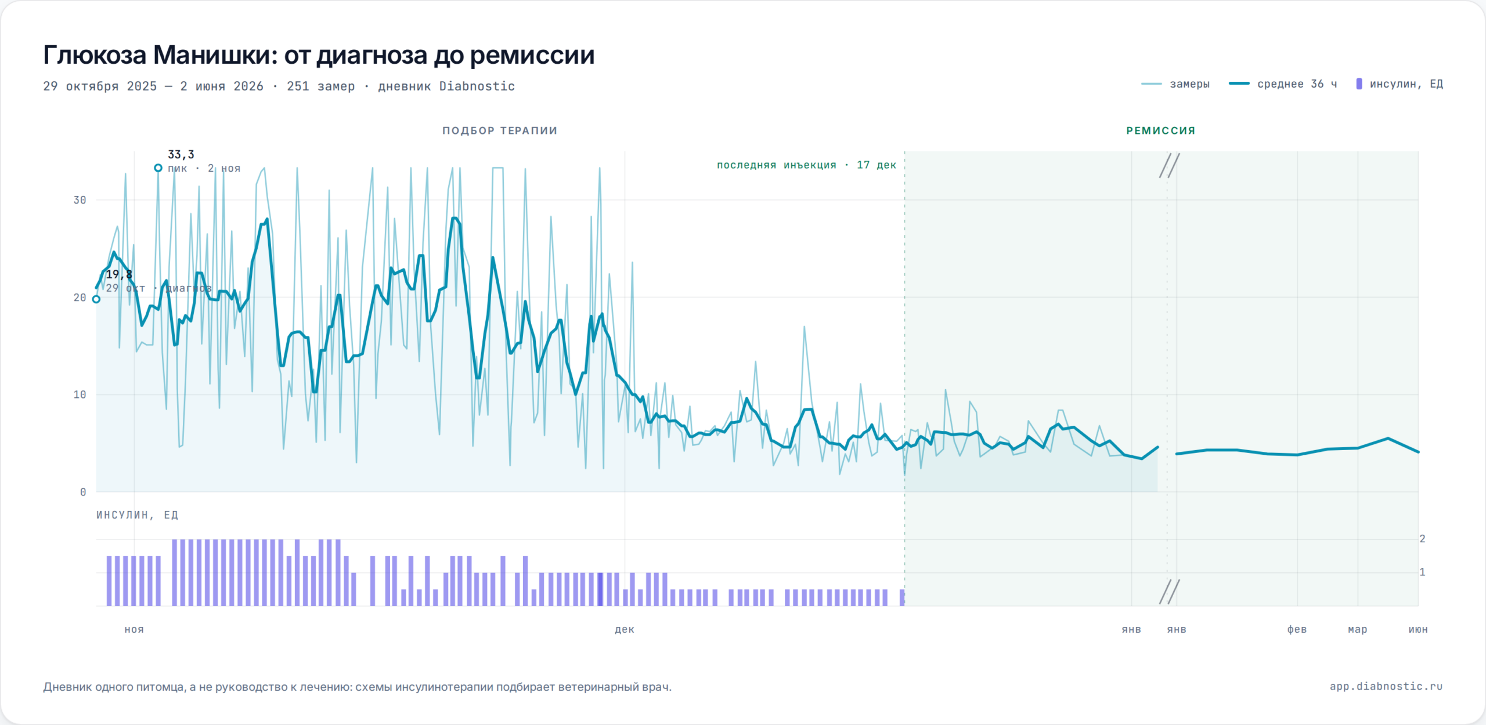The image size is (1486, 725).
Task: Click the 'июн' x-axis label
Action: [x=1418, y=629]
